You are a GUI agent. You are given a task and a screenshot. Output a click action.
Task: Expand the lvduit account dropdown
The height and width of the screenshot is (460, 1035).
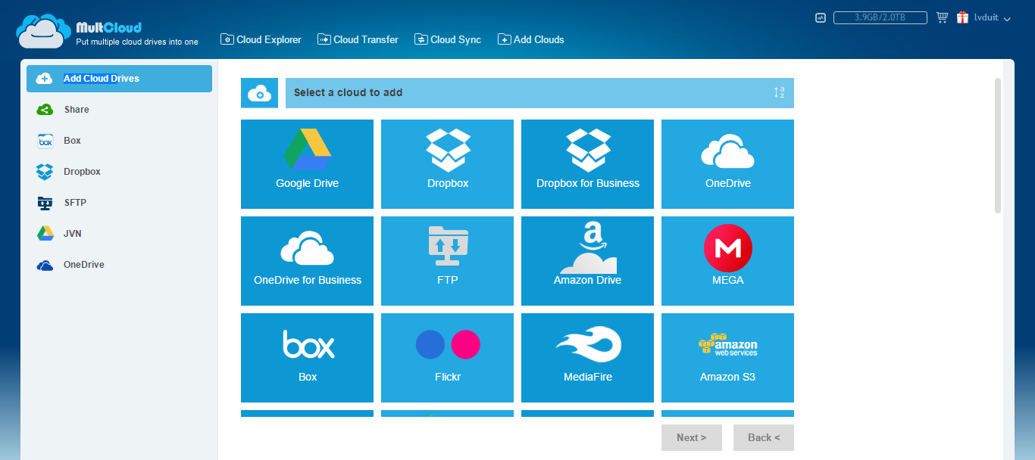click(993, 18)
